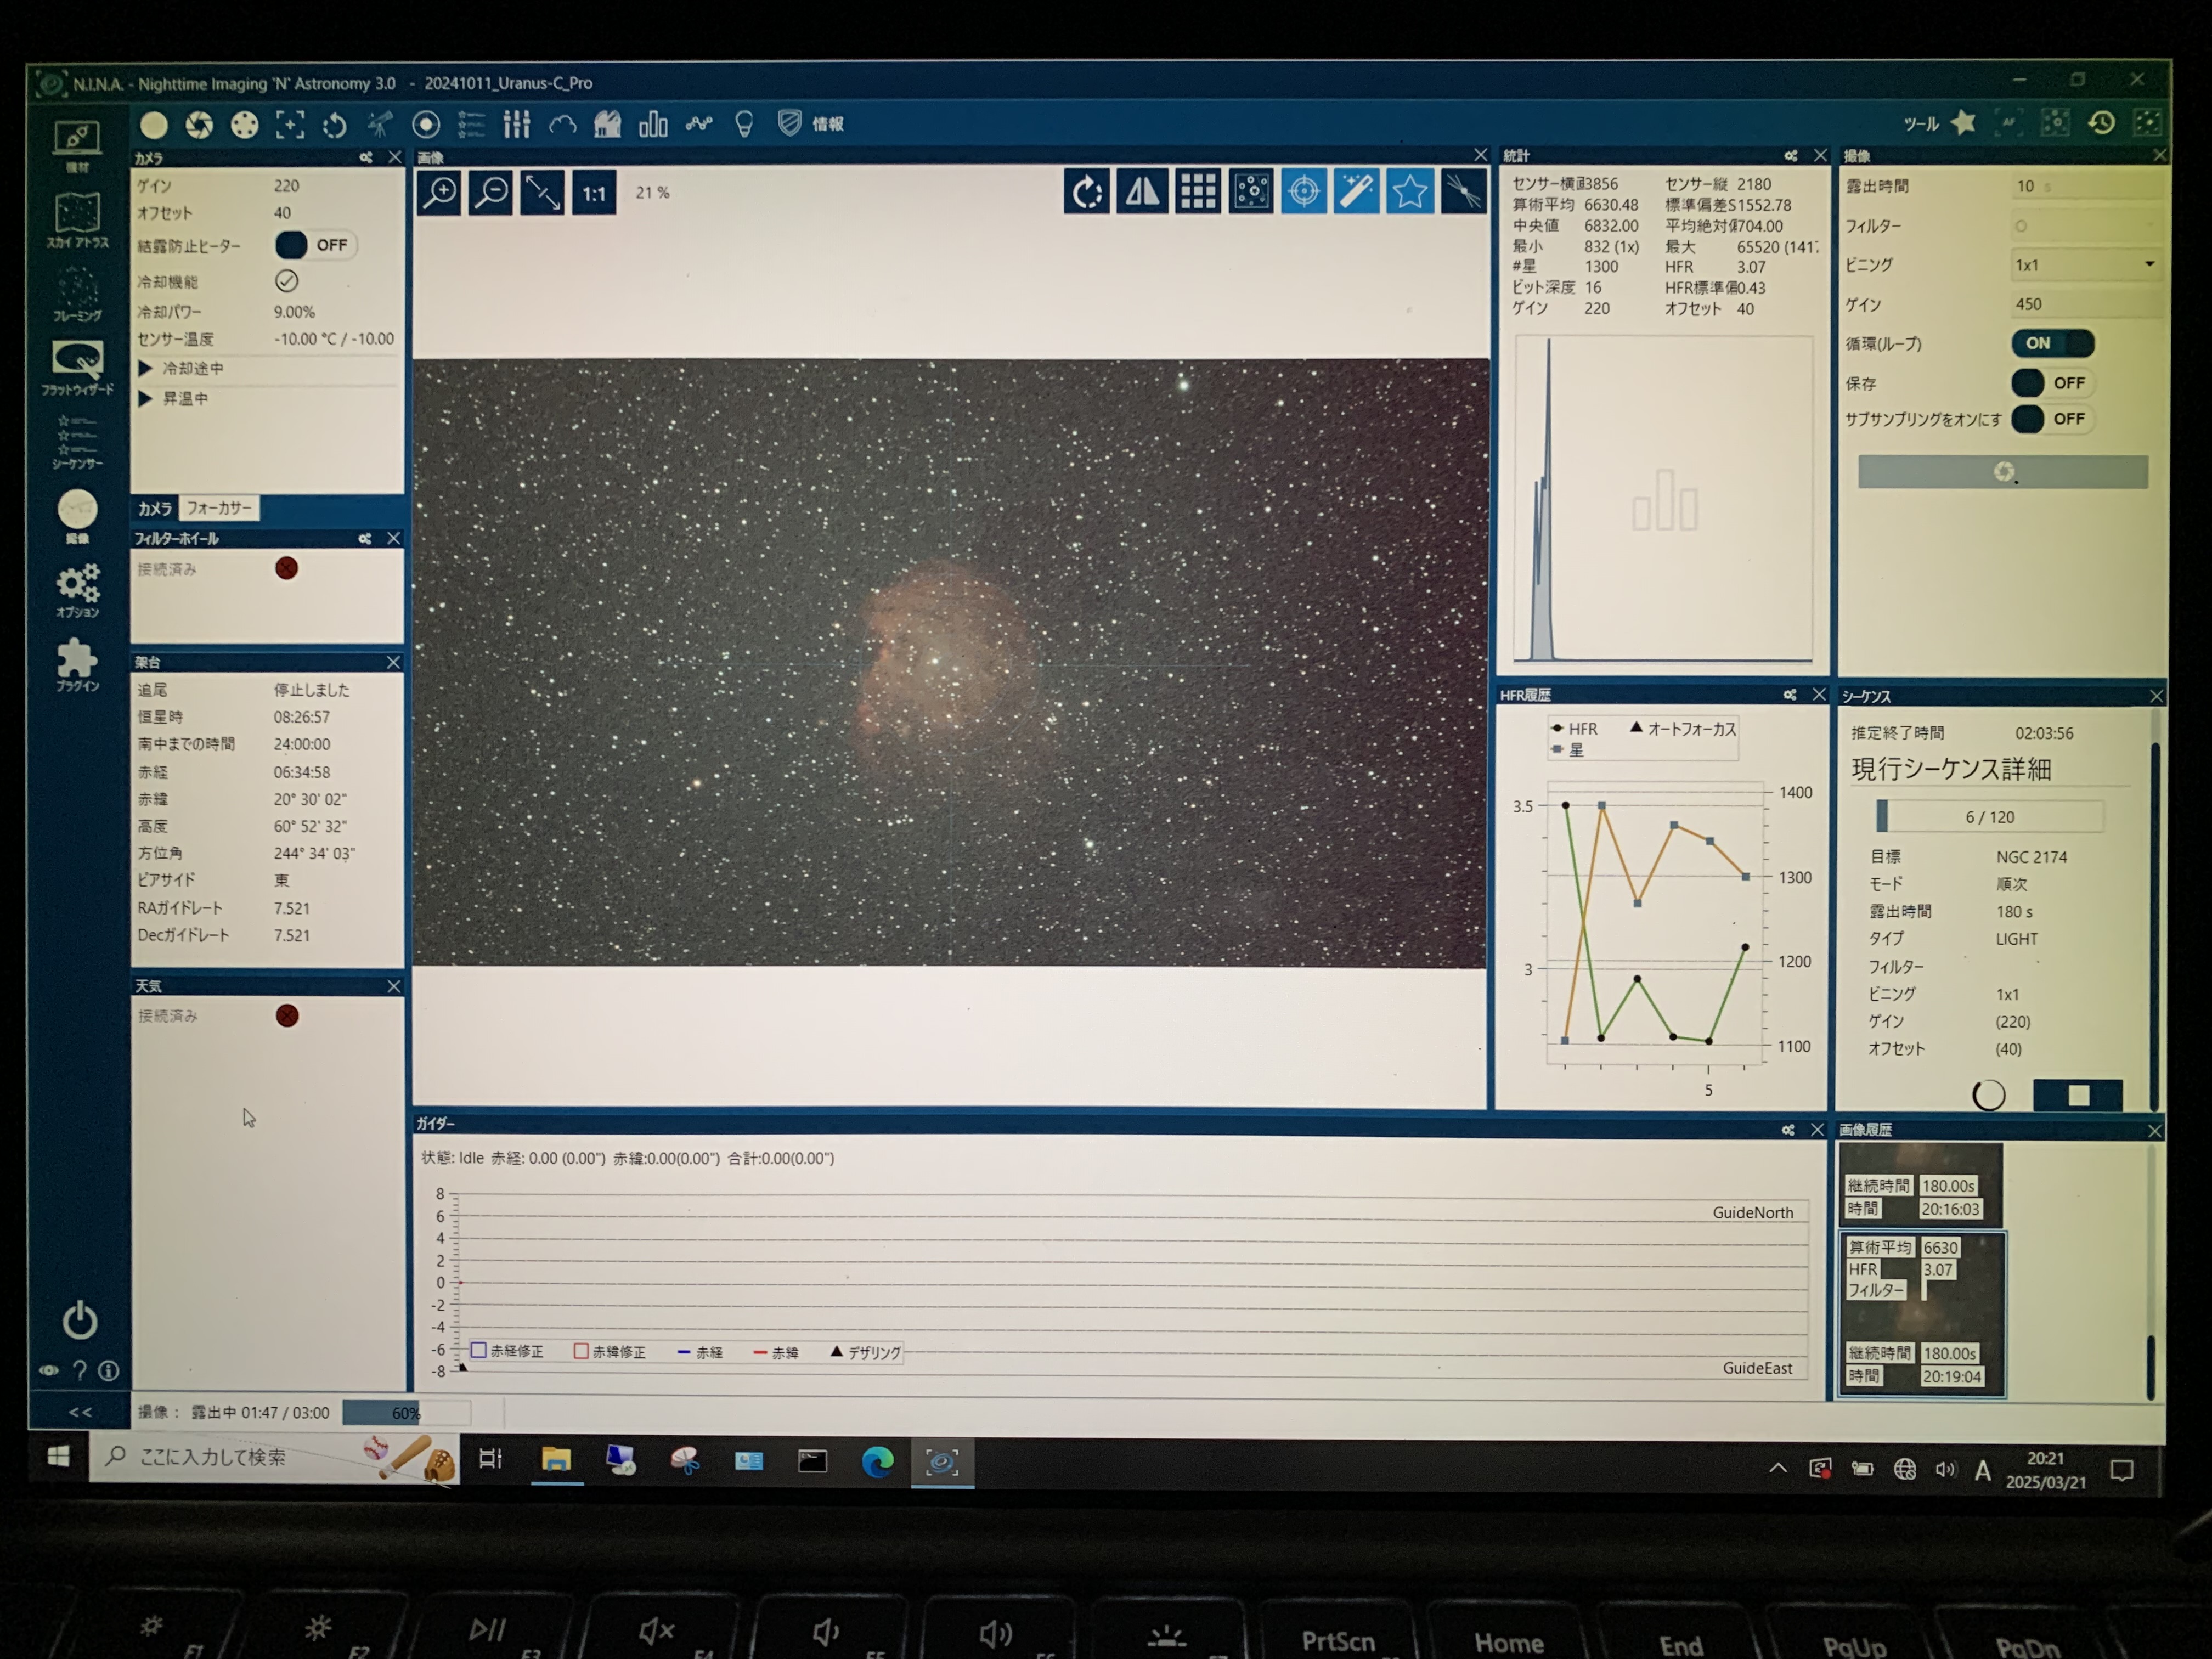Toggle the 保存 OFF switch
Image resolution: width=2212 pixels, height=1659 pixels.
tap(2052, 383)
